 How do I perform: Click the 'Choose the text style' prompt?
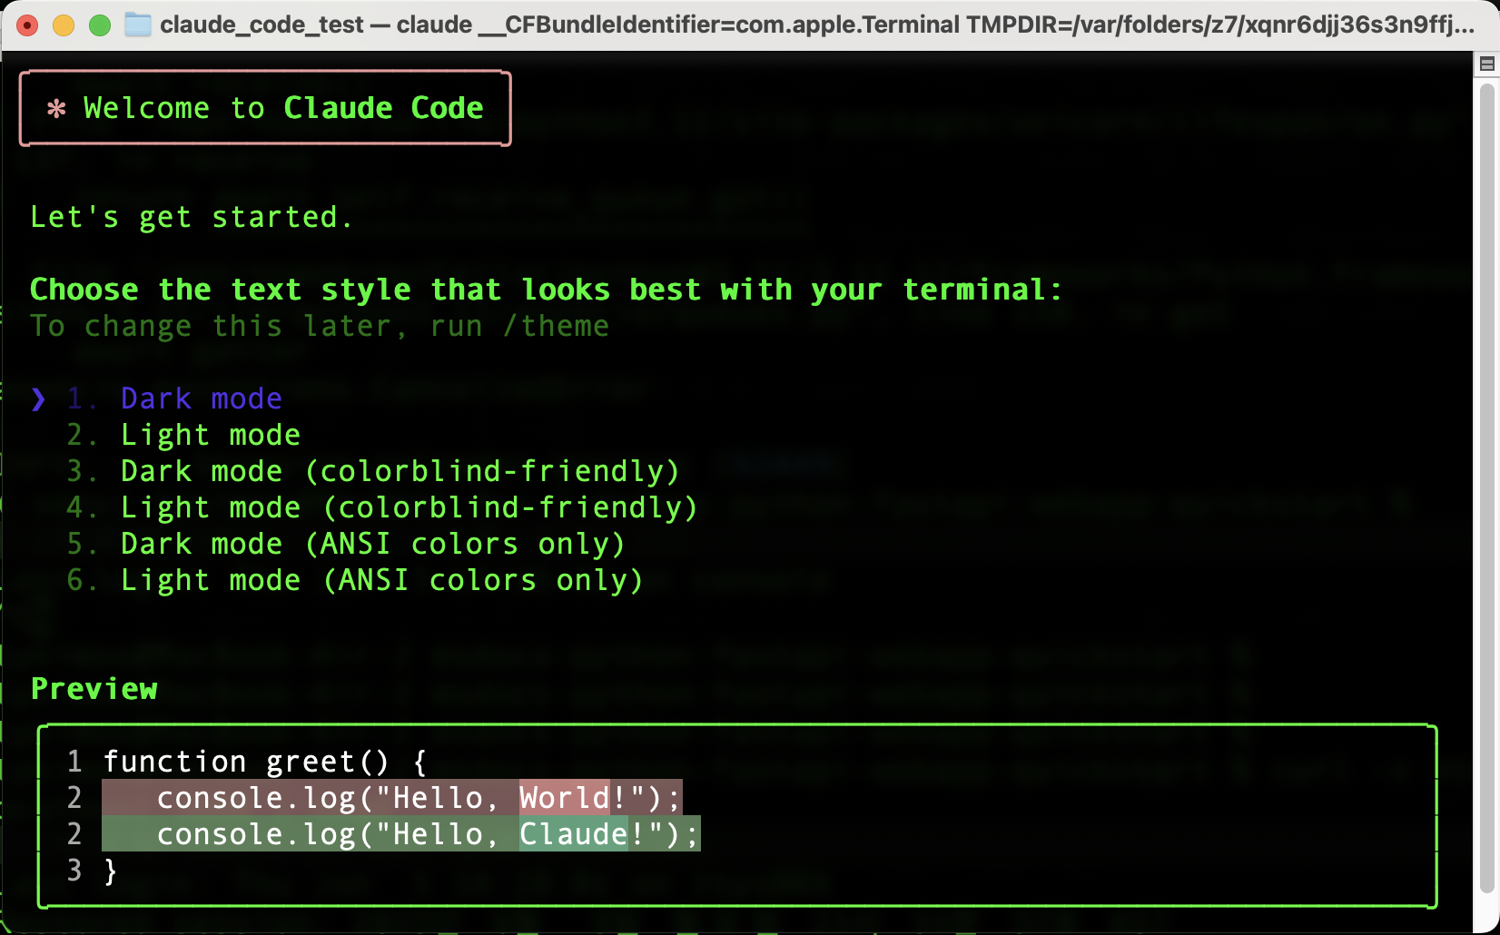(546, 290)
